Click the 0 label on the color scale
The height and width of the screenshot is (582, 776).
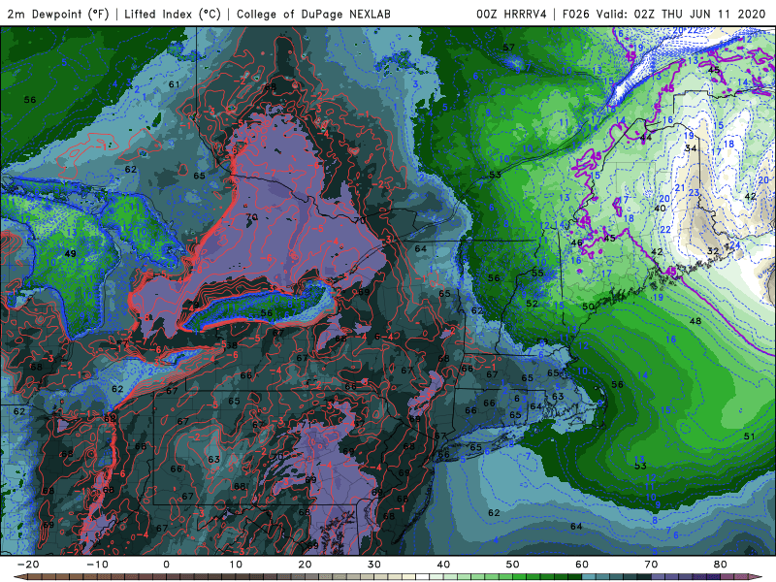point(166,565)
